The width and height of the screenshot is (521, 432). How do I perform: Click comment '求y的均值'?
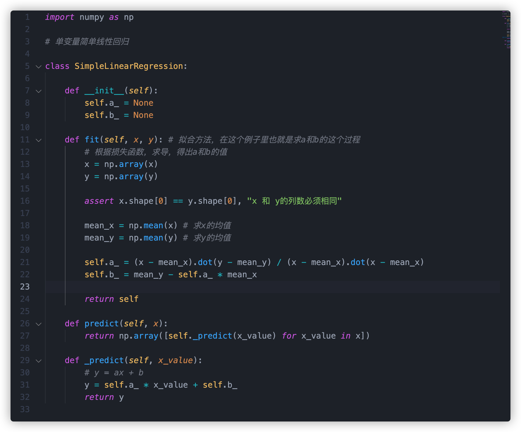pyautogui.click(x=212, y=238)
